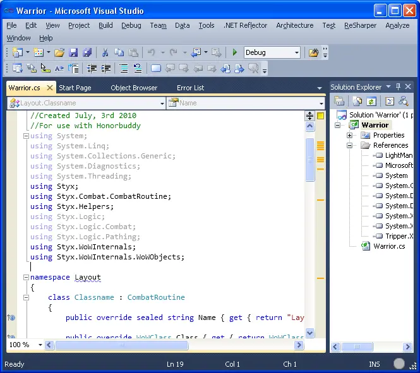Screen dimensions: 420x373
Task: Click View Class Diagram icon
Action: [403, 101]
